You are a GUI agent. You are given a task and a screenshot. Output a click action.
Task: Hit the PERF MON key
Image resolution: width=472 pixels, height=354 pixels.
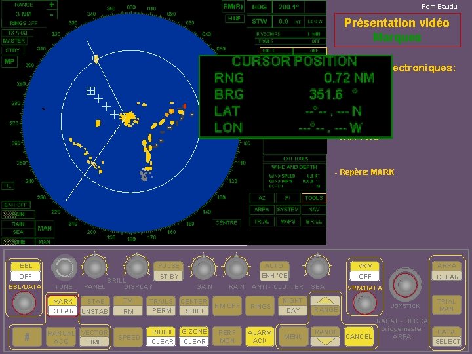pos(227,336)
